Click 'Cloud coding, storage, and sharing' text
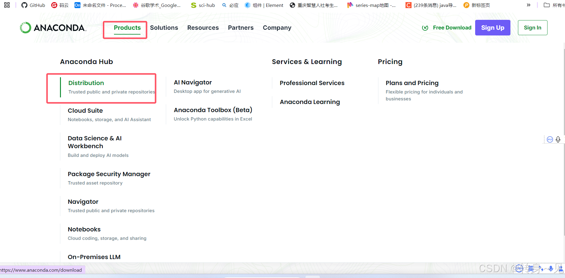The width and height of the screenshot is (565, 278). coord(107,238)
